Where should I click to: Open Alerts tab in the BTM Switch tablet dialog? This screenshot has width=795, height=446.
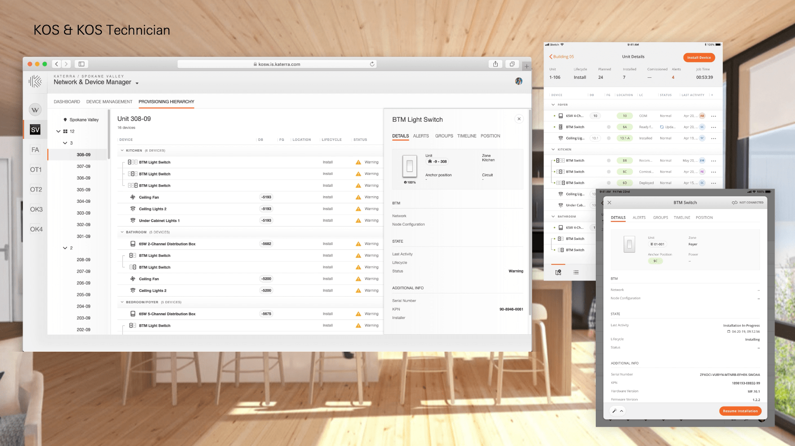click(x=639, y=218)
